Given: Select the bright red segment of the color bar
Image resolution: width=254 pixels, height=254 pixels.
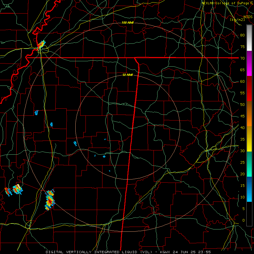Looking at the screenshot, I should pyautogui.click(x=249, y=89).
